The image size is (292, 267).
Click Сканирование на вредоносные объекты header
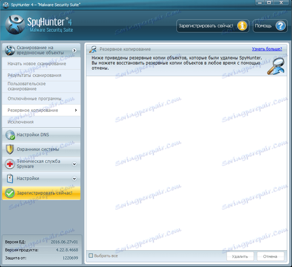41,50
